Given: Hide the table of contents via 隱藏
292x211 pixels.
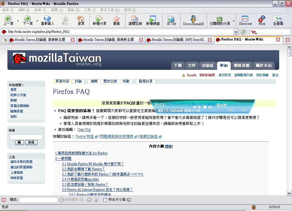Looking at the screenshot, I should click(x=169, y=146).
